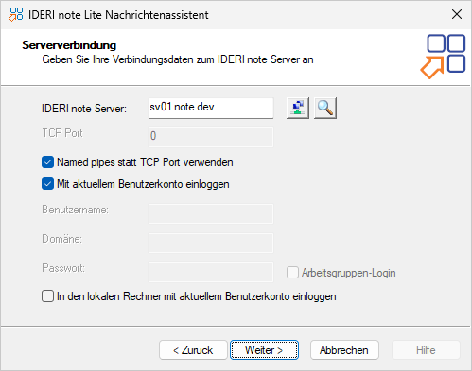The image size is (472, 371).
Task: Click the Hilfe button
Action: pos(426,350)
